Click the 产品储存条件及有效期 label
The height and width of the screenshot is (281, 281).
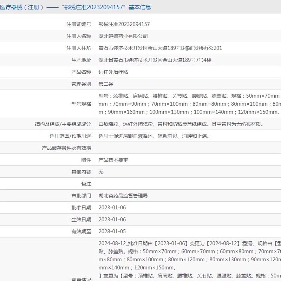66,148
